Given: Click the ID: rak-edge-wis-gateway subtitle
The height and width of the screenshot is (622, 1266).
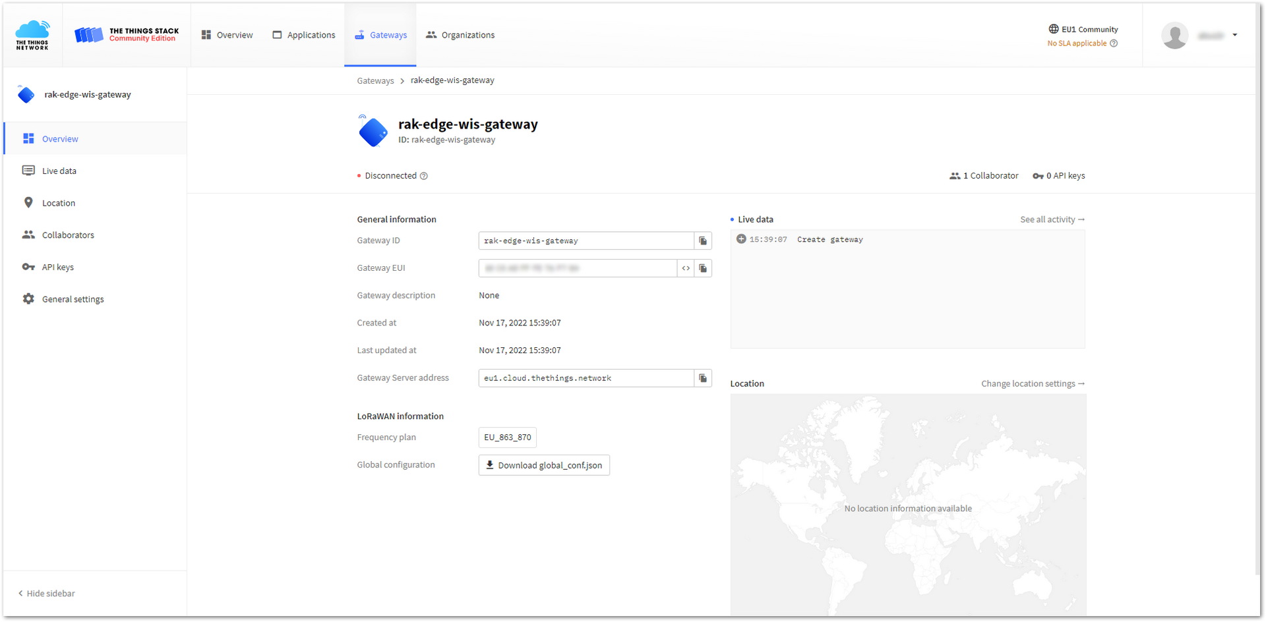Looking at the screenshot, I should (446, 140).
